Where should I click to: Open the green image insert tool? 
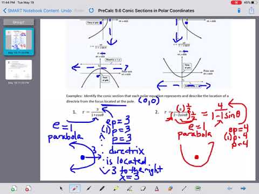point(197,188)
